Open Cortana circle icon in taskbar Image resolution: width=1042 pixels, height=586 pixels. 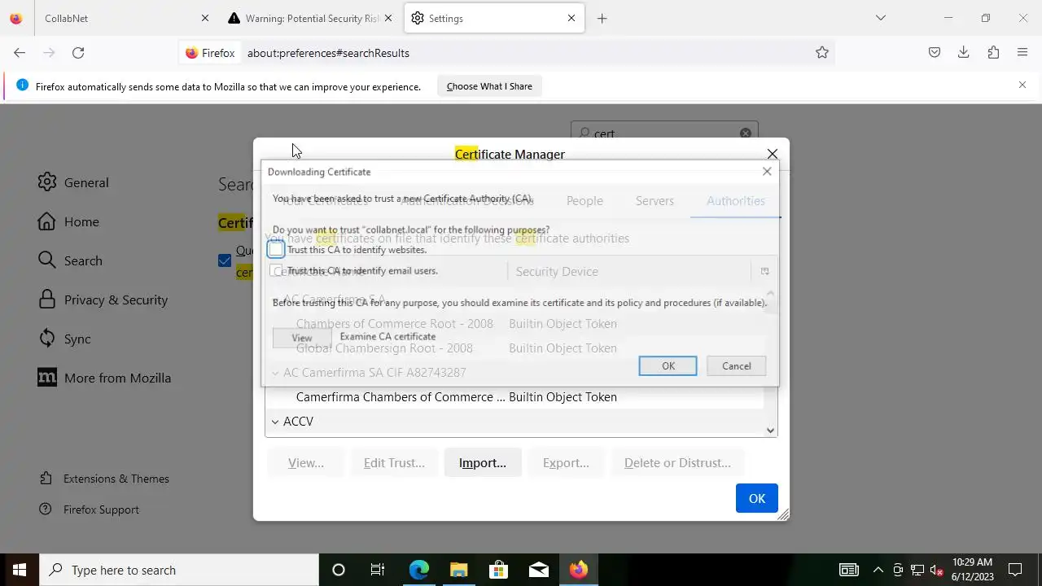coord(339,570)
